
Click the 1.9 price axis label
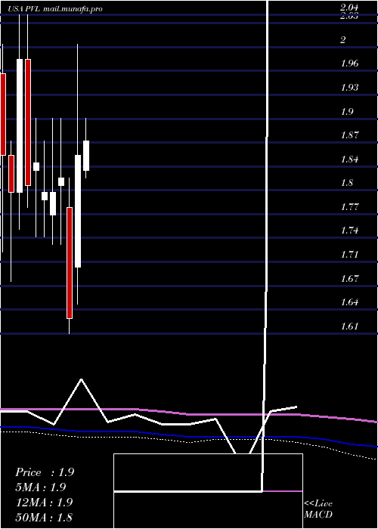click(x=347, y=112)
